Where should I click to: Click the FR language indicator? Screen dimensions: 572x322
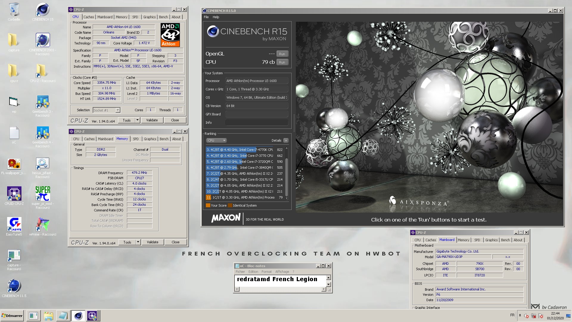512,315
